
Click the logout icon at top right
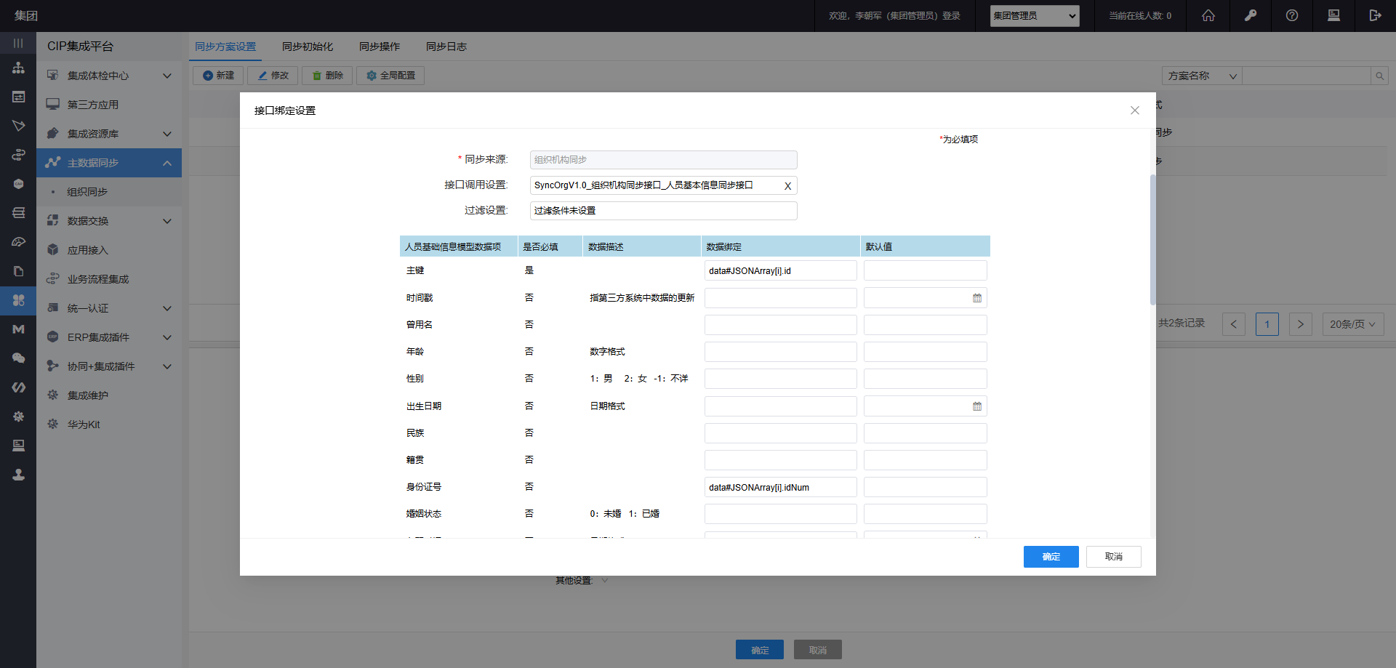tap(1374, 15)
